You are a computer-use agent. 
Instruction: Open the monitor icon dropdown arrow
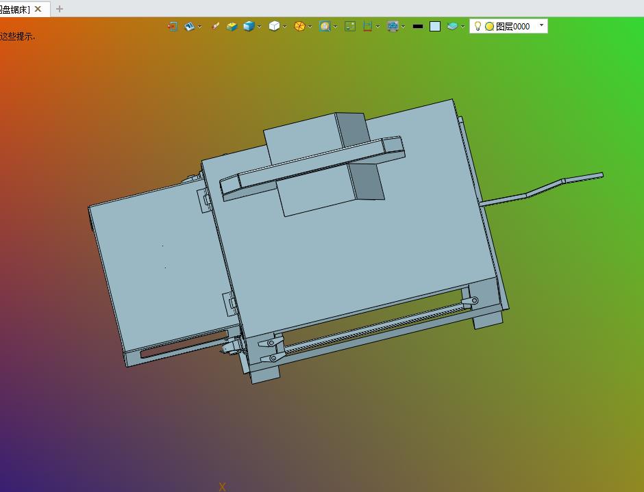[404, 27]
